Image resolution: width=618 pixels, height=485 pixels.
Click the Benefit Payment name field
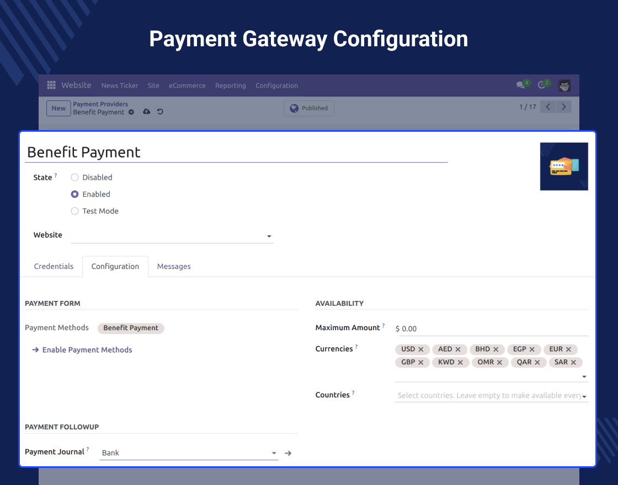[x=236, y=152]
